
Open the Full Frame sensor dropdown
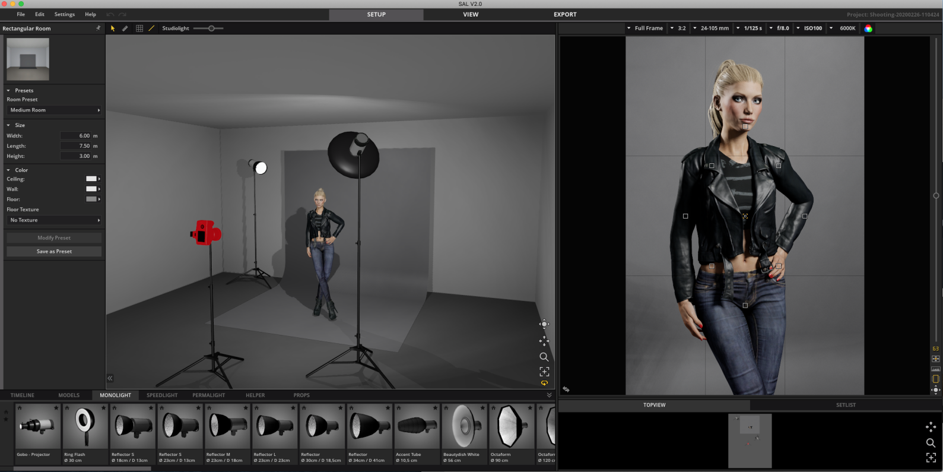tap(645, 28)
